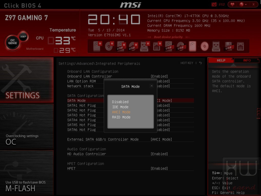Click the Motherboard temperature reading 29°C
This screenshot has width=261, height=196.
coord(65,50)
